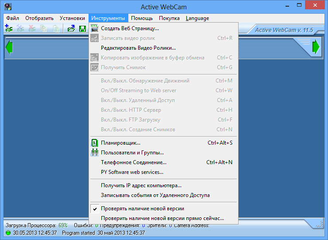Viewport: 328px width, 240px height.
Task: Click the green left arrow
Action: click(9, 47)
